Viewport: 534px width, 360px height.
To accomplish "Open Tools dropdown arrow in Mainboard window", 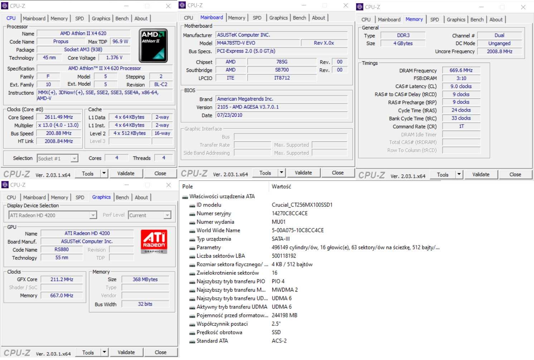I will point(281,173).
